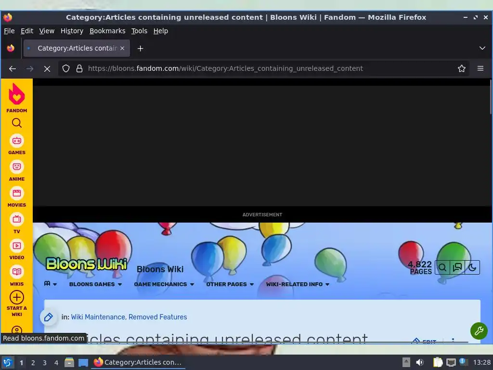Open the Firefox hamburger menu
This screenshot has height=370, width=493.
coord(480,68)
